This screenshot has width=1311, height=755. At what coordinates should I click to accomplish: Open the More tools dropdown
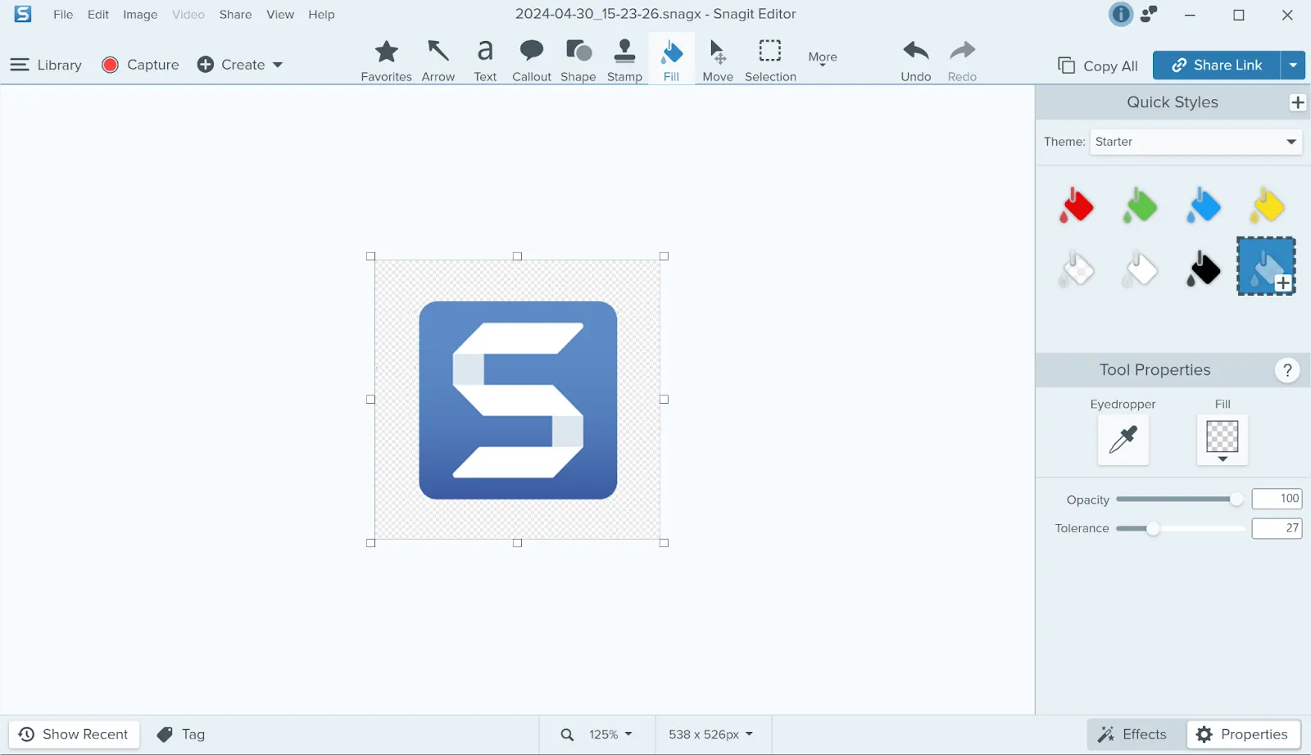(823, 57)
